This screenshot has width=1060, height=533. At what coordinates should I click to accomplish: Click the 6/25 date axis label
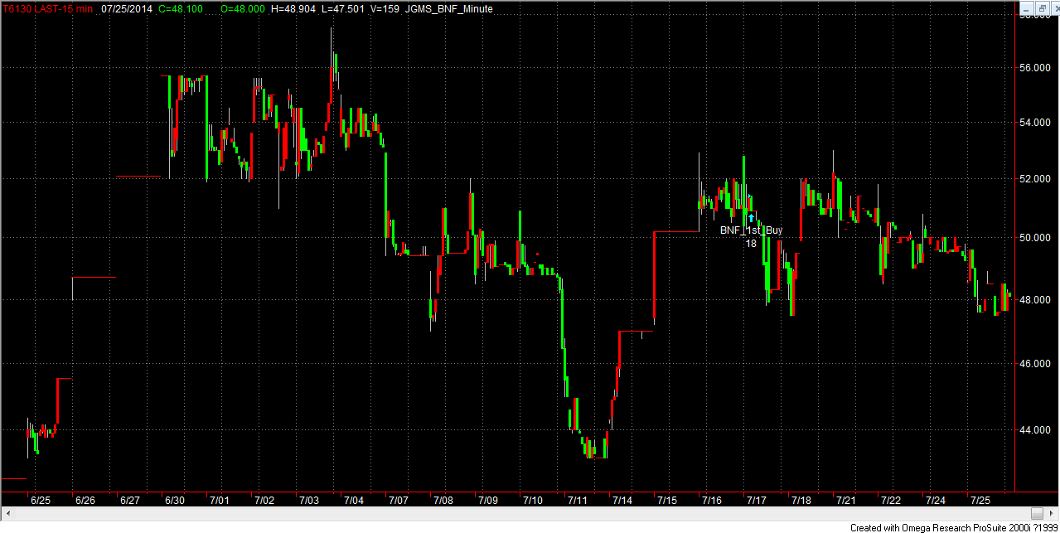(x=40, y=501)
